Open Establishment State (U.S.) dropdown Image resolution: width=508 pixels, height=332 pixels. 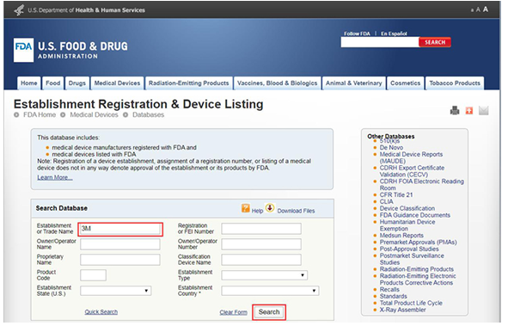[116, 291]
